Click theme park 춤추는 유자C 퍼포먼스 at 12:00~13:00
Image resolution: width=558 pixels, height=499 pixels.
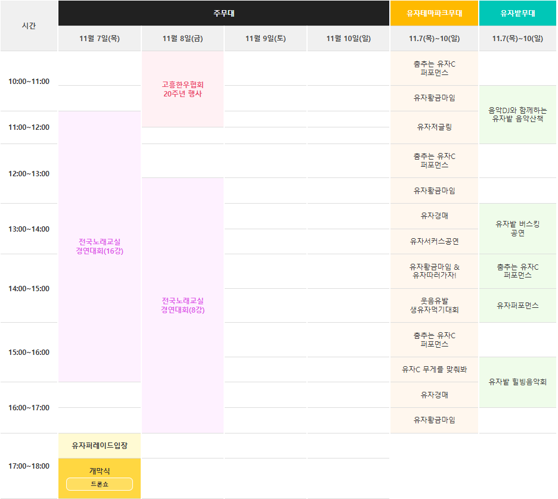pos(434,161)
